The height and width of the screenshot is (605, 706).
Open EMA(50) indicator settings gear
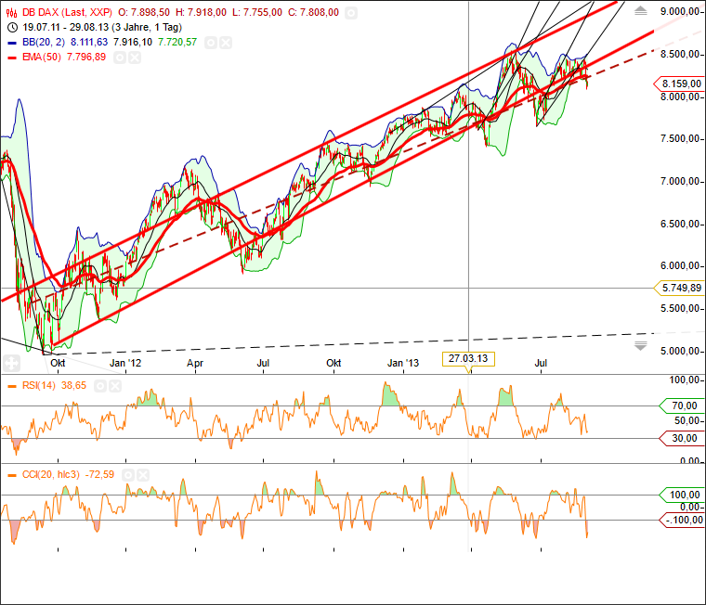point(120,58)
